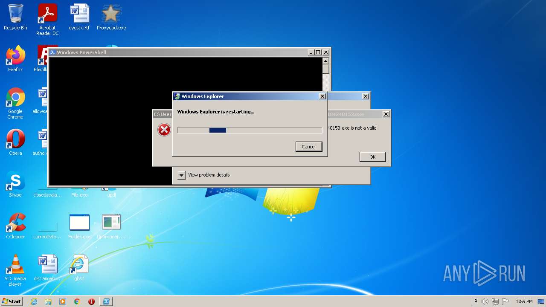546x307 pixels.
Task: Select the File.exe desktop label
Action: [x=79, y=195]
